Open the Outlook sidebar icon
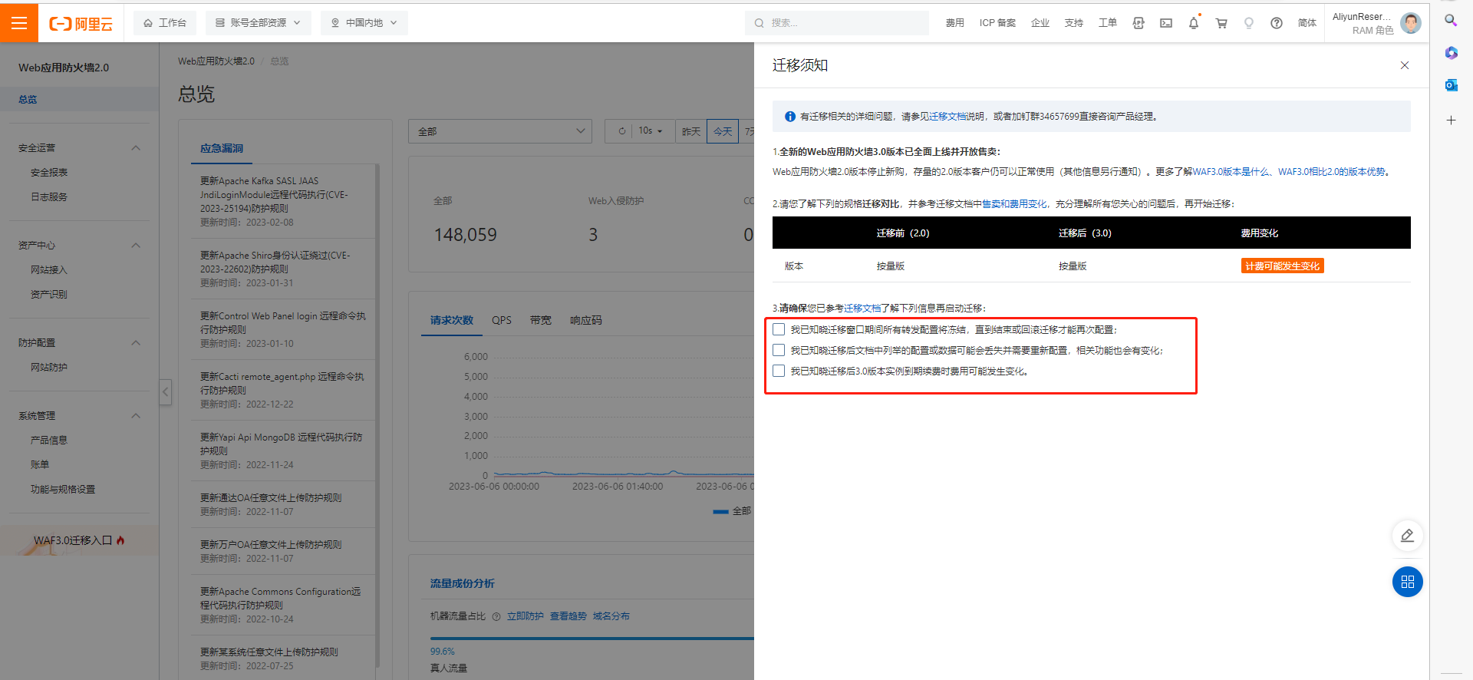1473x680 pixels. tap(1451, 85)
